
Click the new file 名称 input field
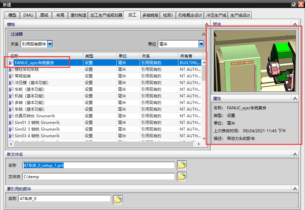pyautogui.click(x=99, y=165)
